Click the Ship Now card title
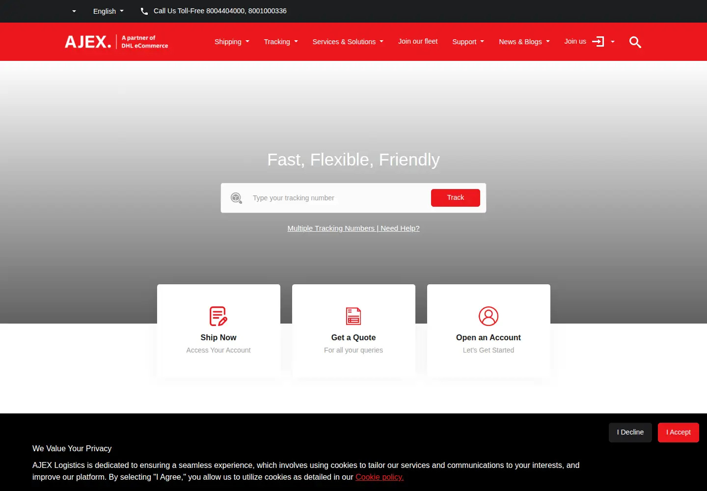 pyautogui.click(x=218, y=337)
